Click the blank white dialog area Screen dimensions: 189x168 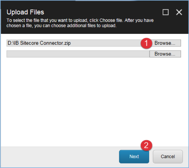click(94, 101)
